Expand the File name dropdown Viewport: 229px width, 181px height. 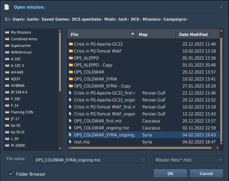pyautogui.click(x=144, y=160)
